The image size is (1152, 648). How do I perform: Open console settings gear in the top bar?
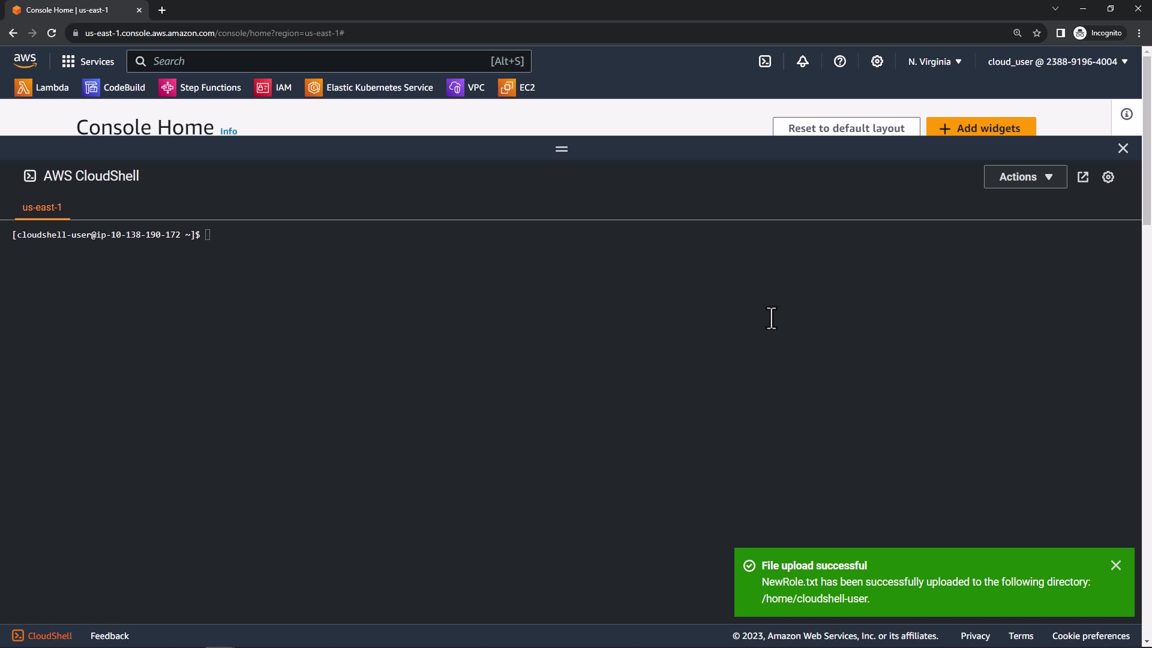click(x=877, y=61)
